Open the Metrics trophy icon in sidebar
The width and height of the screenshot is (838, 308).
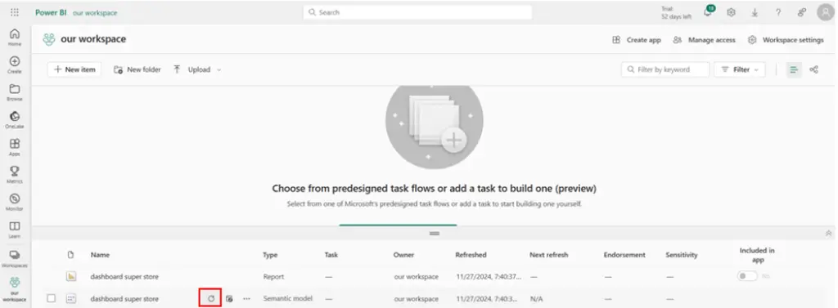pos(15,174)
